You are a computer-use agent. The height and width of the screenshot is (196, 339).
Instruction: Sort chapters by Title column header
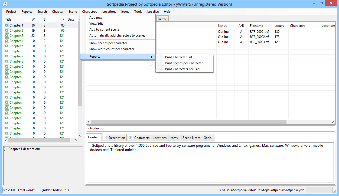(x=14, y=19)
